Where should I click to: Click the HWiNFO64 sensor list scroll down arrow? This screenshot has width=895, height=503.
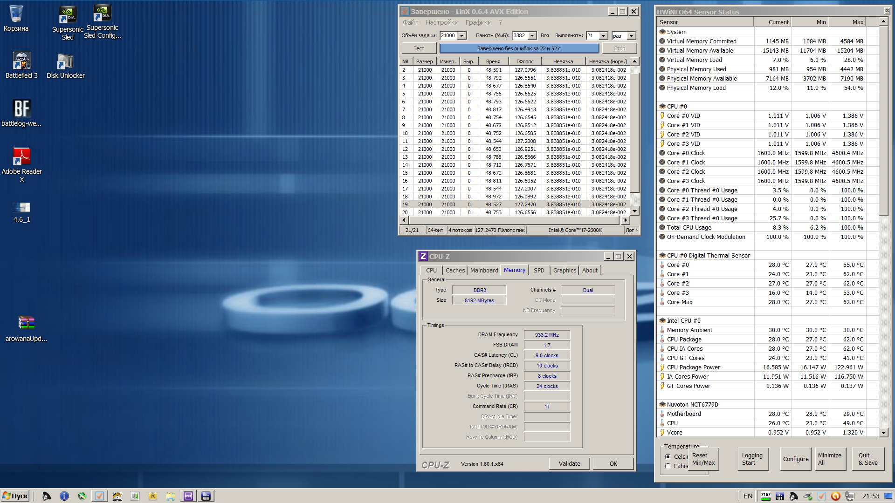tap(883, 433)
